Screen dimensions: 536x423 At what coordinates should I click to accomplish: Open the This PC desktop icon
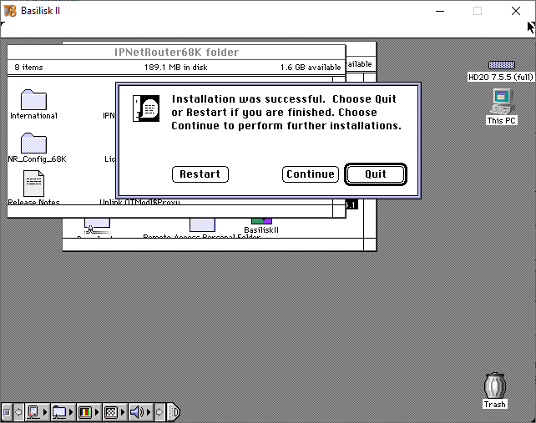[x=501, y=102]
